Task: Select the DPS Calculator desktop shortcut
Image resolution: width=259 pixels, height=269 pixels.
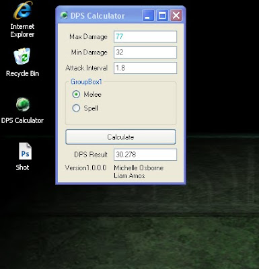Action: (22, 111)
